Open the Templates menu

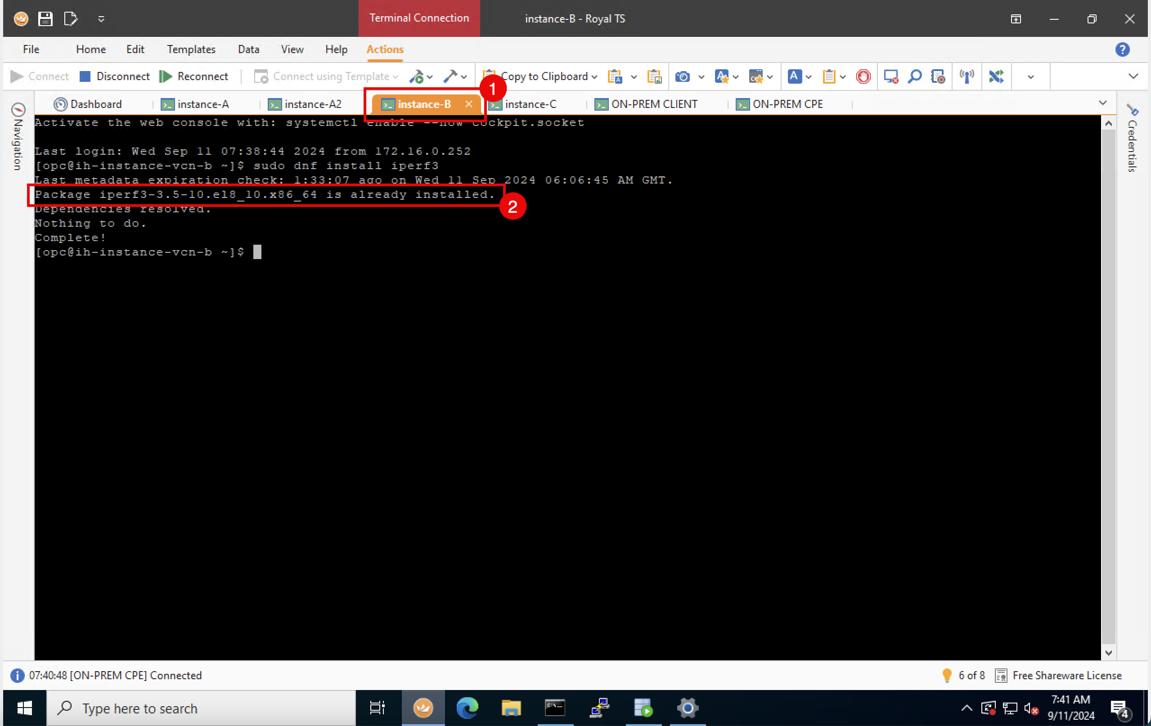pos(191,49)
